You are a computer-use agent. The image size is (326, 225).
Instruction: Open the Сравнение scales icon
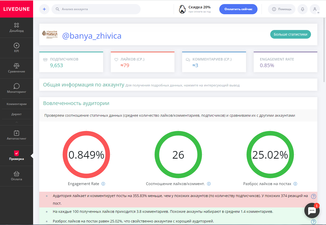pos(17,66)
